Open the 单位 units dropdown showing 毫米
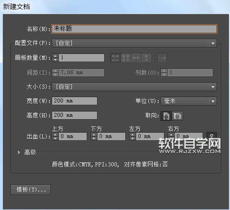The height and width of the screenshot is (210, 230). click(x=189, y=101)
